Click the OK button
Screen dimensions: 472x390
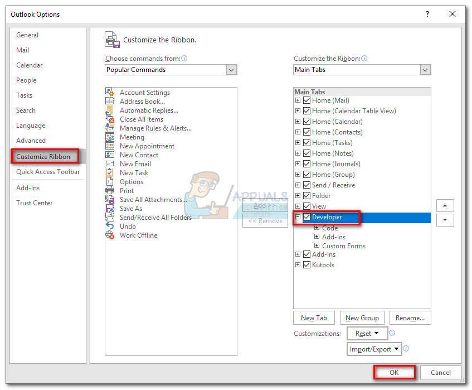[x=395, y=373]
